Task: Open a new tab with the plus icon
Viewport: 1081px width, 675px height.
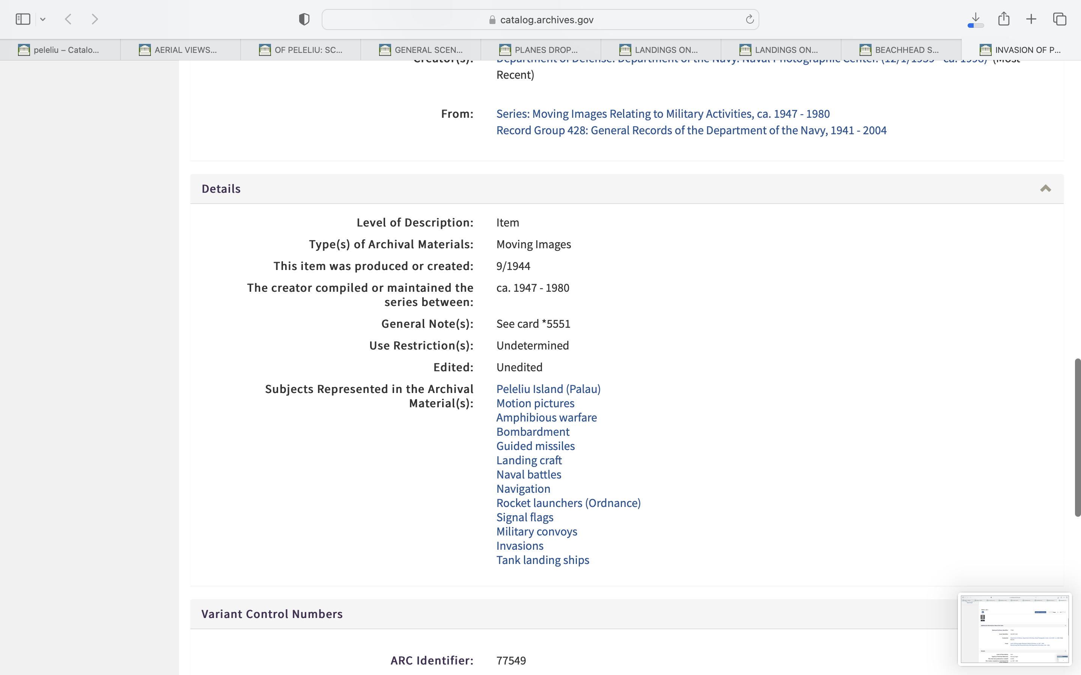Action: point(1031,19)
